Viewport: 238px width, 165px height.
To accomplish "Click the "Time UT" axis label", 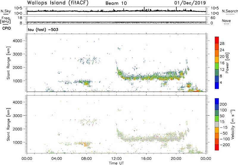I will point(116,163).
